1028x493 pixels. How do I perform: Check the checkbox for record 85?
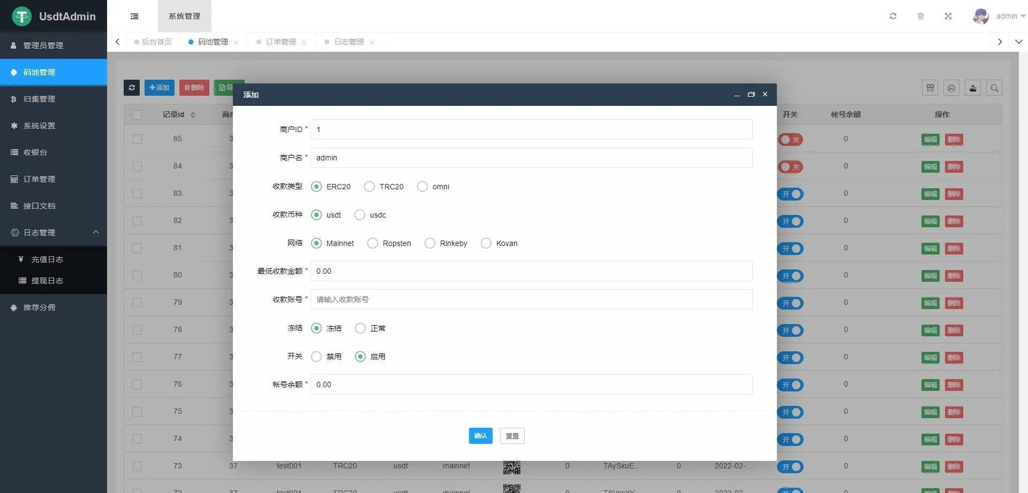(x=137, y=138)
